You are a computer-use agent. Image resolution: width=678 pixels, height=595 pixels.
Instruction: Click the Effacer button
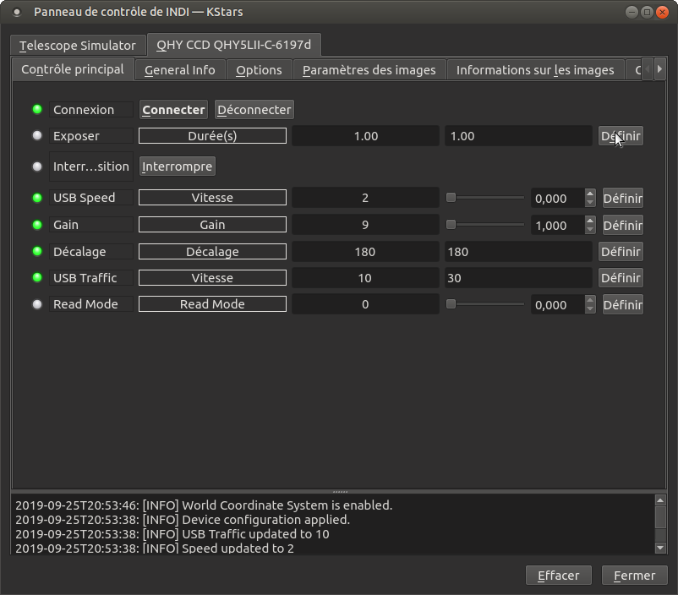tap(559, 576)
